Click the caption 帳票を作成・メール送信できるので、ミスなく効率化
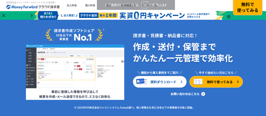This screenshot has height=116, width=266. (75, 97)
